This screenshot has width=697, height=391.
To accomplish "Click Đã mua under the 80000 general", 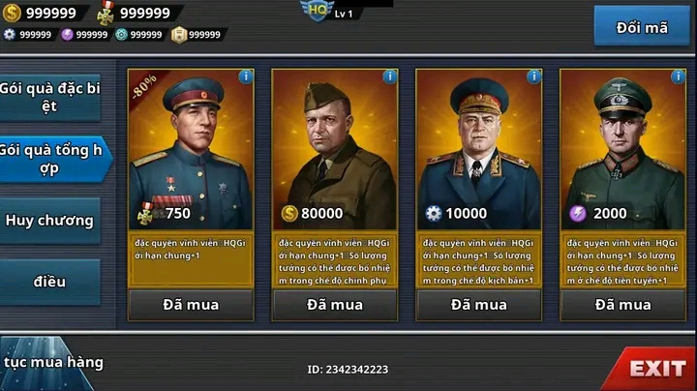I will point(335,305).
